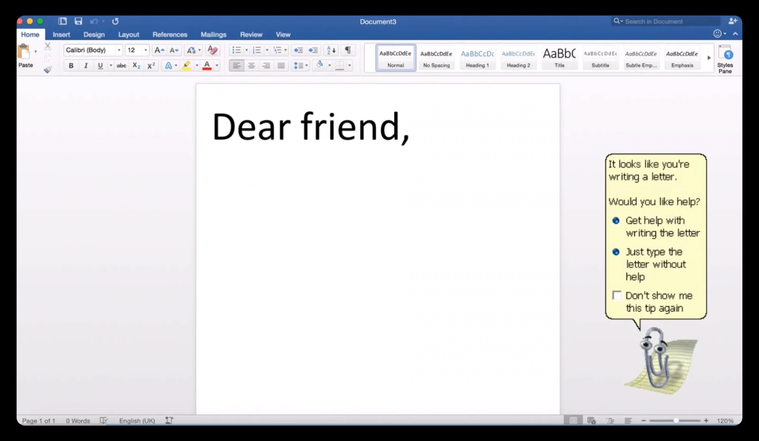Apply the No Spacing style

click(x=436, y=57)
